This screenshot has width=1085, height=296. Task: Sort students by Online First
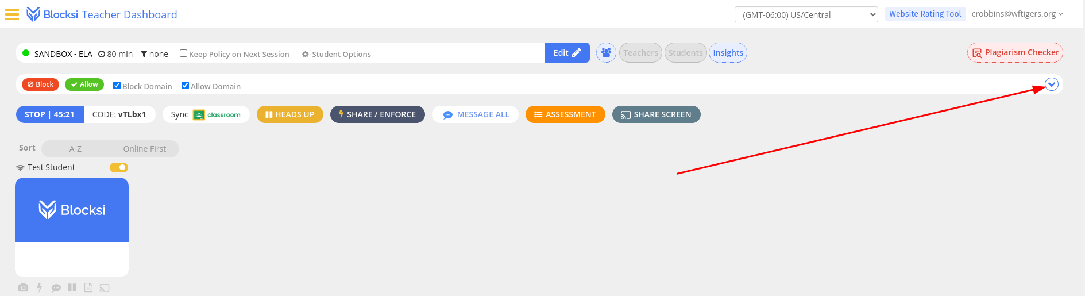coord(145,149)
